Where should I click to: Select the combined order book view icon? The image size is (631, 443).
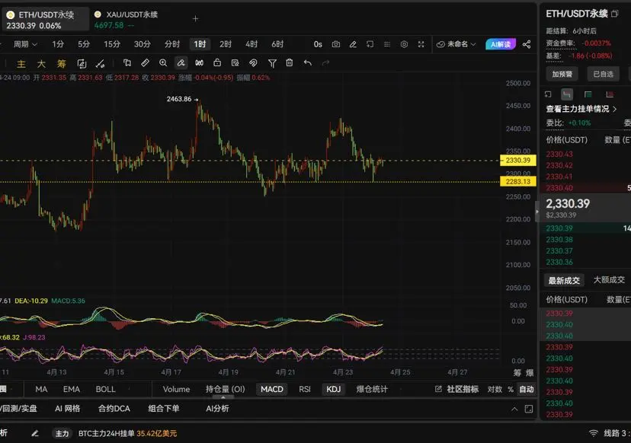(x=567, y=94)
